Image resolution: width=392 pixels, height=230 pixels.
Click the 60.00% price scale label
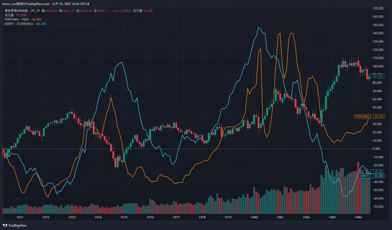point(378,99)
